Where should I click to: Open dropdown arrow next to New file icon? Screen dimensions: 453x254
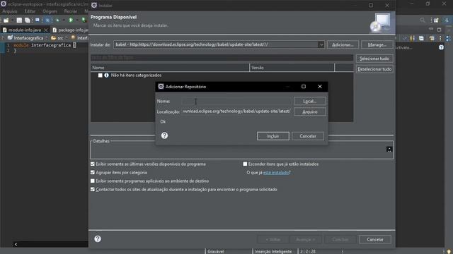pos(13,20)
